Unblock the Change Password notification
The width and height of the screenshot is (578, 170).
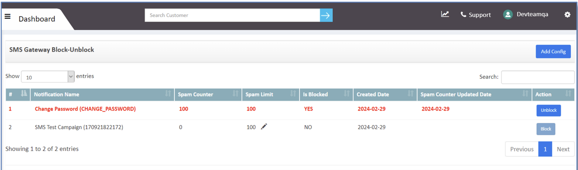tap(548, 110)
